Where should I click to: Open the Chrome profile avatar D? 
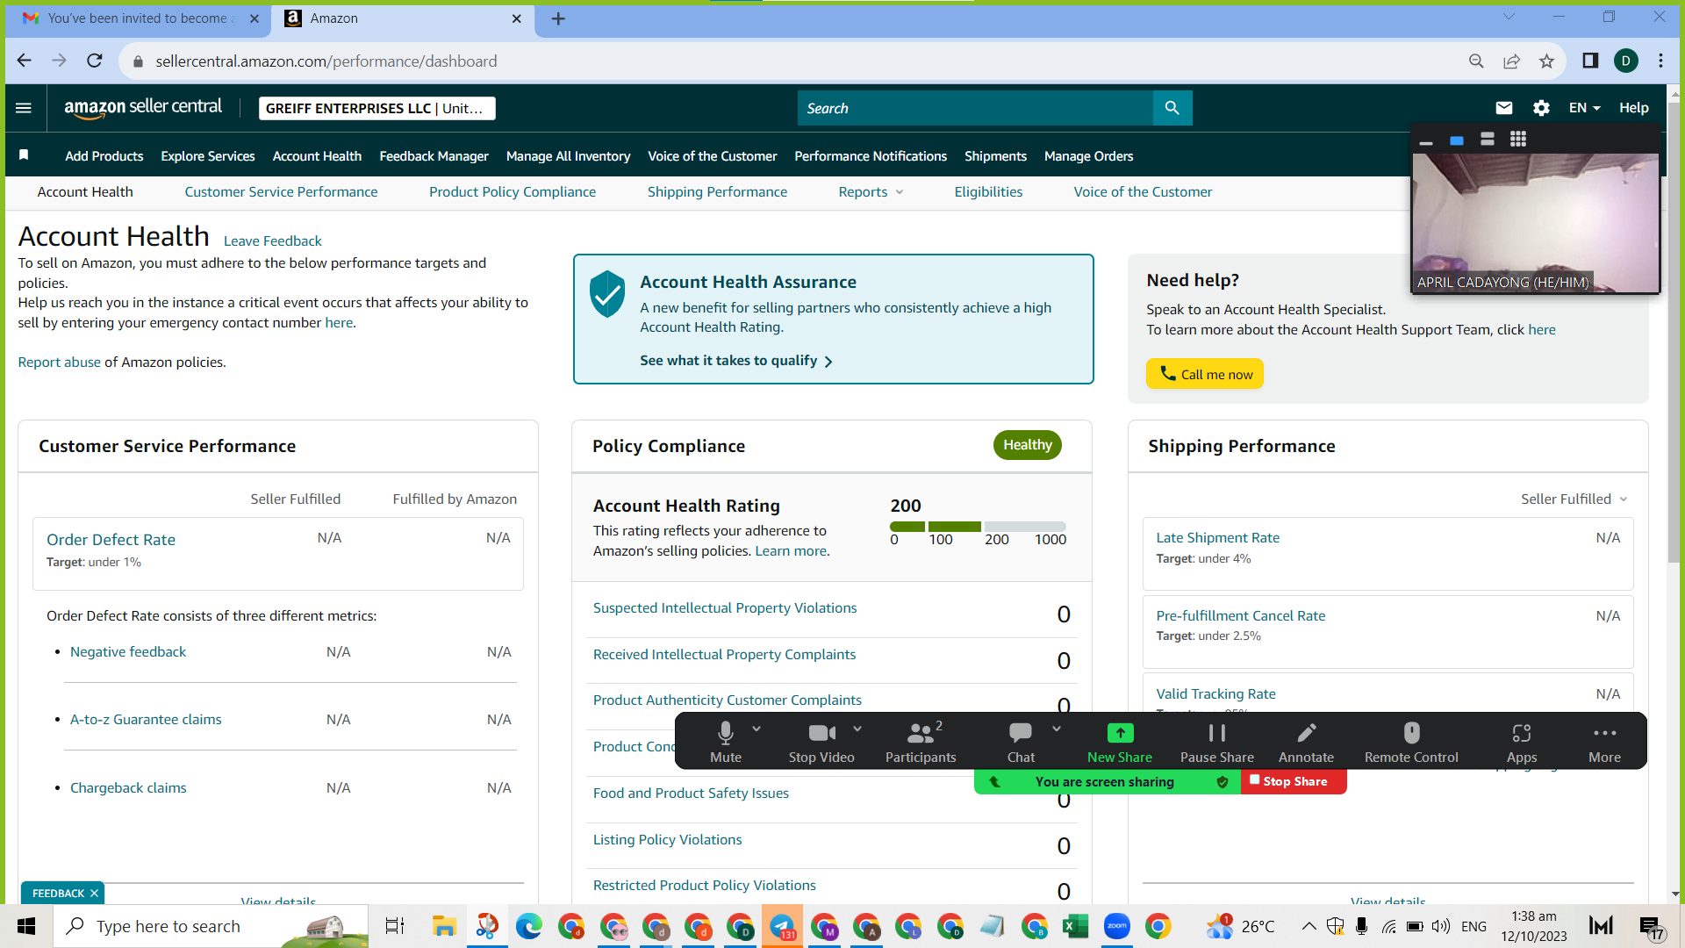click(1626, 61)
